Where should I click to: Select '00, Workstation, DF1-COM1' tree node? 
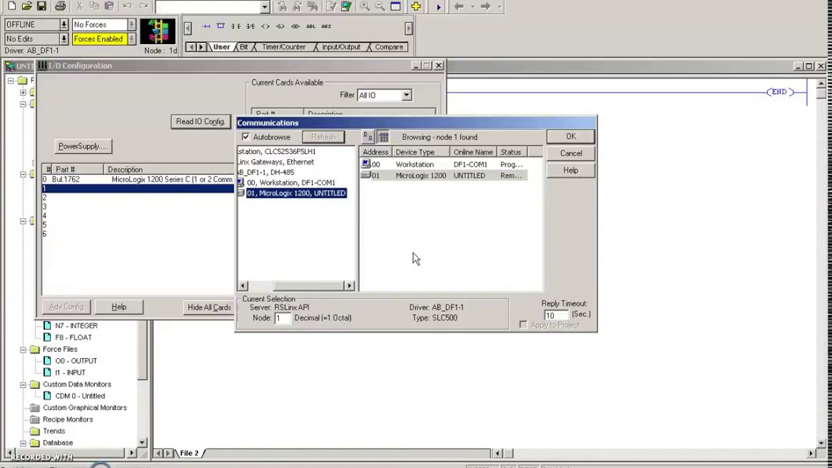pyautogui.click(x=291, y=183)
